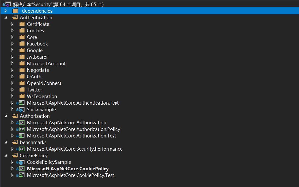This screenshot has height=187, width=299.
Task: Select the Authentication folder label
Action: point(36,17)
